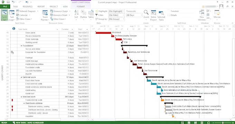Image resolution: width=235 pixels, height=124 pixels.
Task: Click the red indicator on Frame internal walls row
Action: point(12,100)
